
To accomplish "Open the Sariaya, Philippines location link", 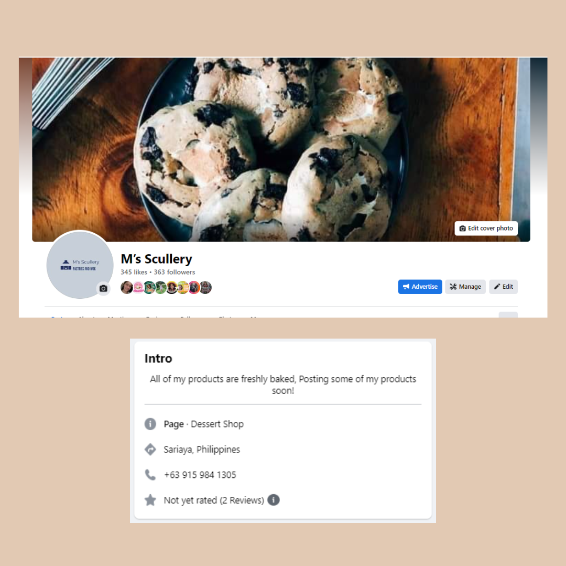I will point(202,450).
